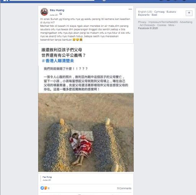
Task: Select Esperanto language
Action: coord(144,15)
